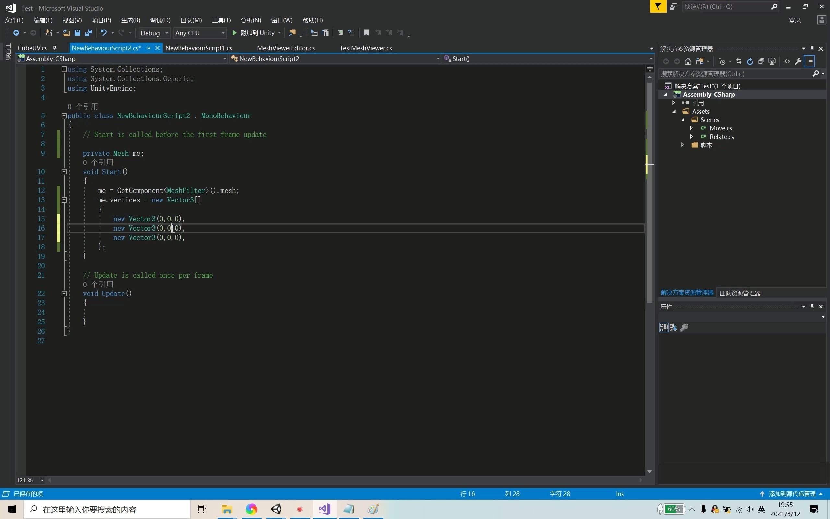Viewport: 830px width, 519px height.
Task: Click the Show All Files icon
Action: (x=772, y=61)
